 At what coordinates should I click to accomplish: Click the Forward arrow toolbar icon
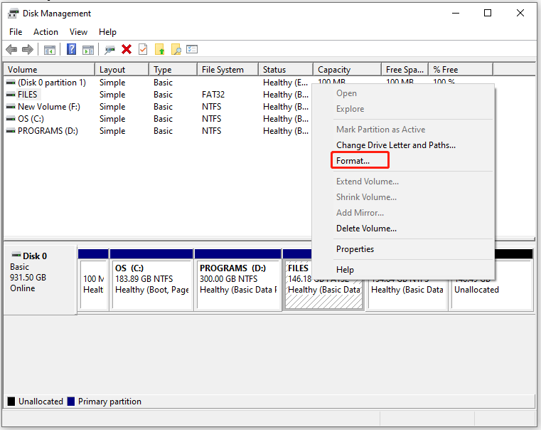click(x=28, y=49)
